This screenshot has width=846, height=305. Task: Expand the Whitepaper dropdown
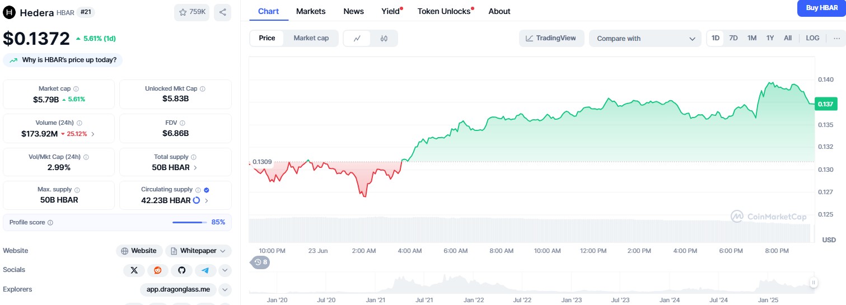pyautogui.click(x=198, y=251)
